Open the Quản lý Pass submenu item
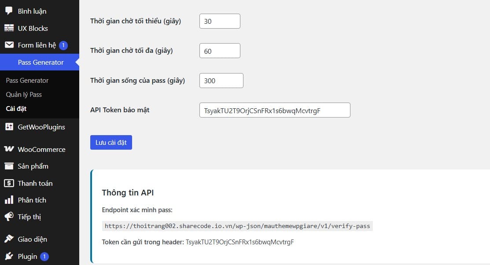This screenshot has height=265, width=490. click(24, 95)
